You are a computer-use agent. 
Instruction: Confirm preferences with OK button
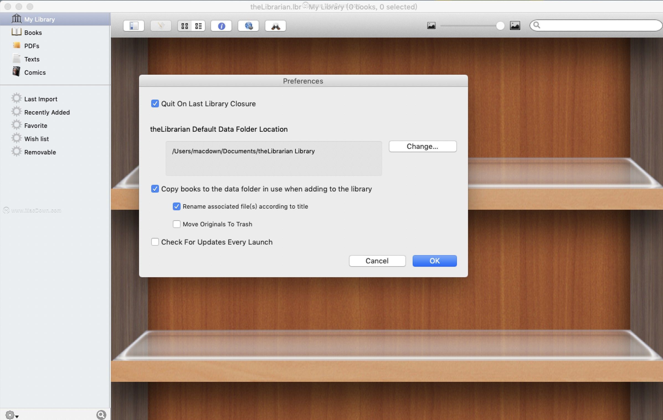tap(435, 261)
